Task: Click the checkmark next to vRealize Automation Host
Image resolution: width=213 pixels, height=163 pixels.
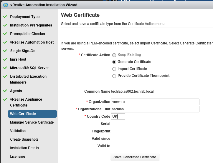Action: [x=5, y=42]
